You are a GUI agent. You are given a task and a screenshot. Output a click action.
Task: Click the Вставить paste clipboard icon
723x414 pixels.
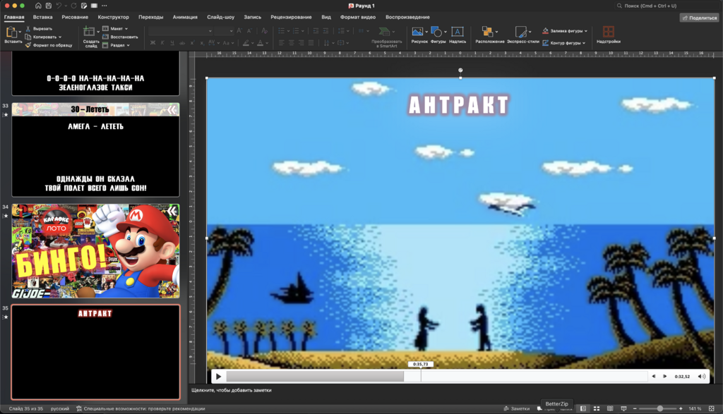pos(11,32)
